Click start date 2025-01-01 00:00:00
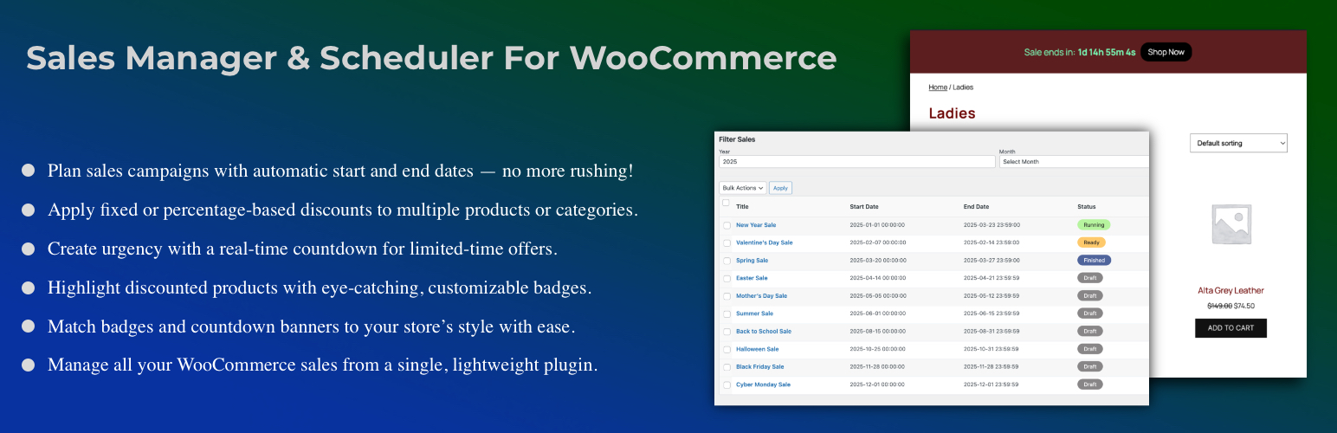 pyautogui.click(x=878, y=225)
